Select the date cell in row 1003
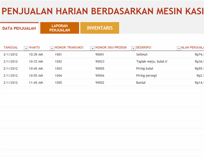Image resolution: width=204 pixels, height=157 pixels. pyautogui.click(x=11, y=69)
